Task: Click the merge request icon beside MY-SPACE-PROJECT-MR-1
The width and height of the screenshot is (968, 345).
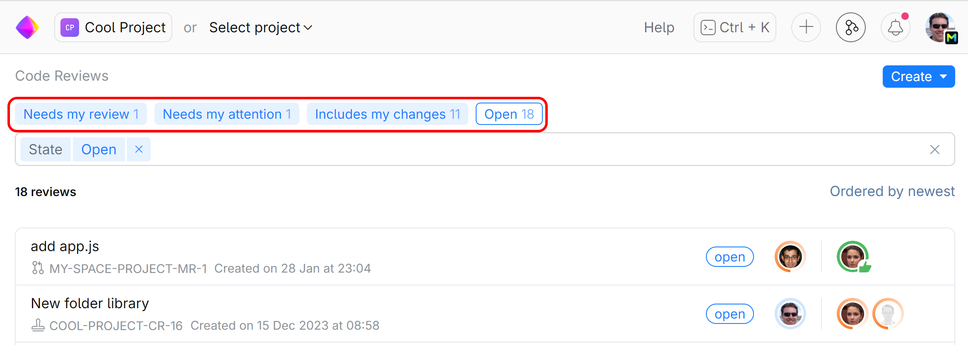Action: (x=38, y=268)
